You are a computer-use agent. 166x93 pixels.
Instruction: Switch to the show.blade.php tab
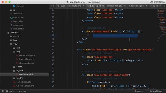[x=74, y=6]
